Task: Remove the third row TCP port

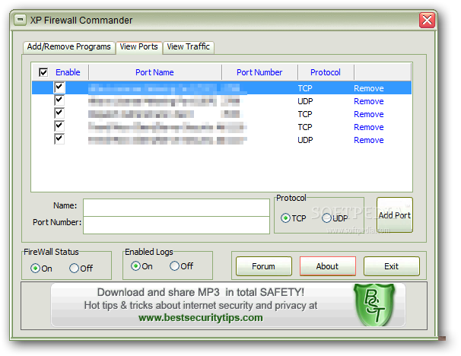Action: pos(369,114)
